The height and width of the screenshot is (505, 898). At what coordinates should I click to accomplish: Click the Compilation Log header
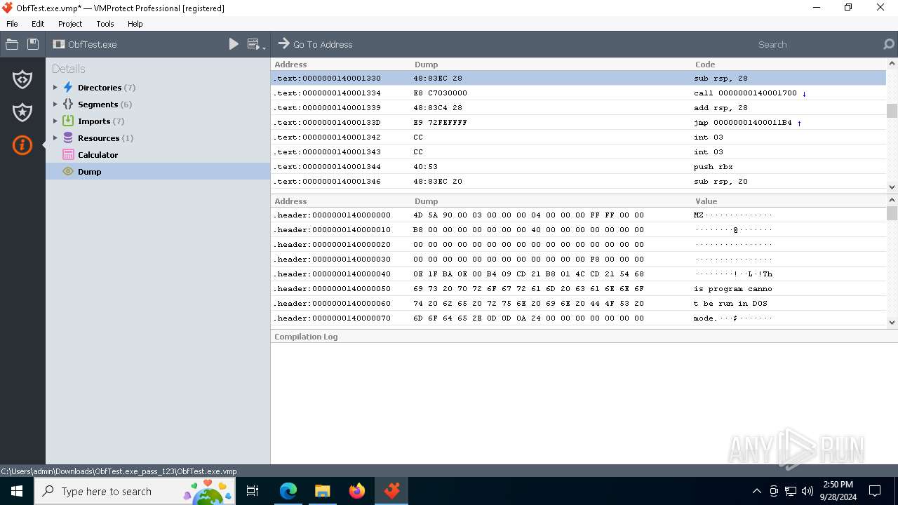click(x=306, y=337)
